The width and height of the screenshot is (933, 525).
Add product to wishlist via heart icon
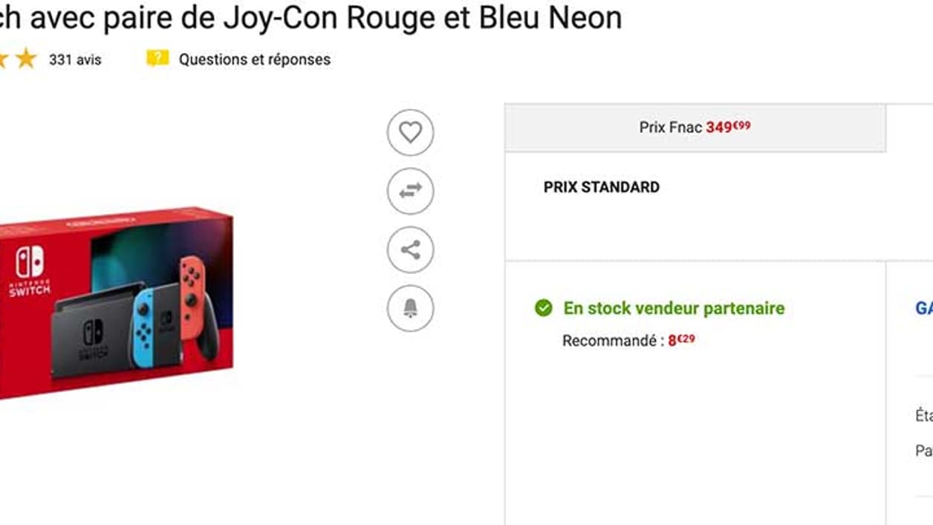(x=409, y=131)
